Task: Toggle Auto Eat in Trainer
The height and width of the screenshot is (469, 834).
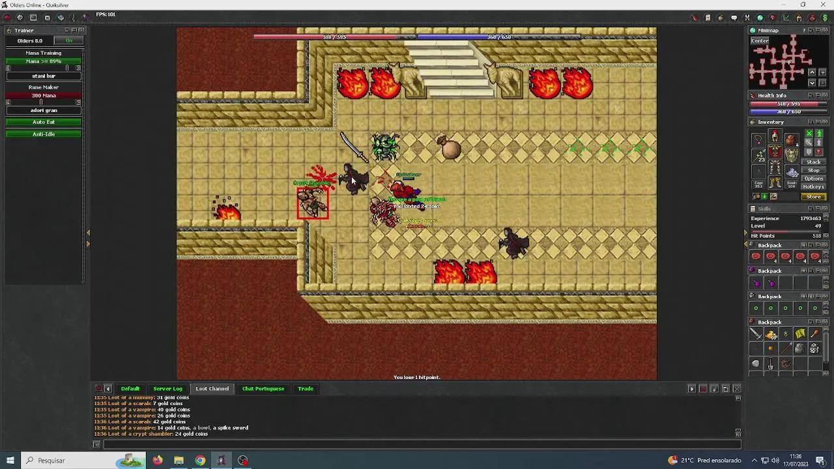Action: [x=44, y=122]
